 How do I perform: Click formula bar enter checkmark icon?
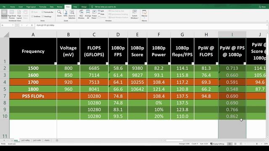point(27,25)
